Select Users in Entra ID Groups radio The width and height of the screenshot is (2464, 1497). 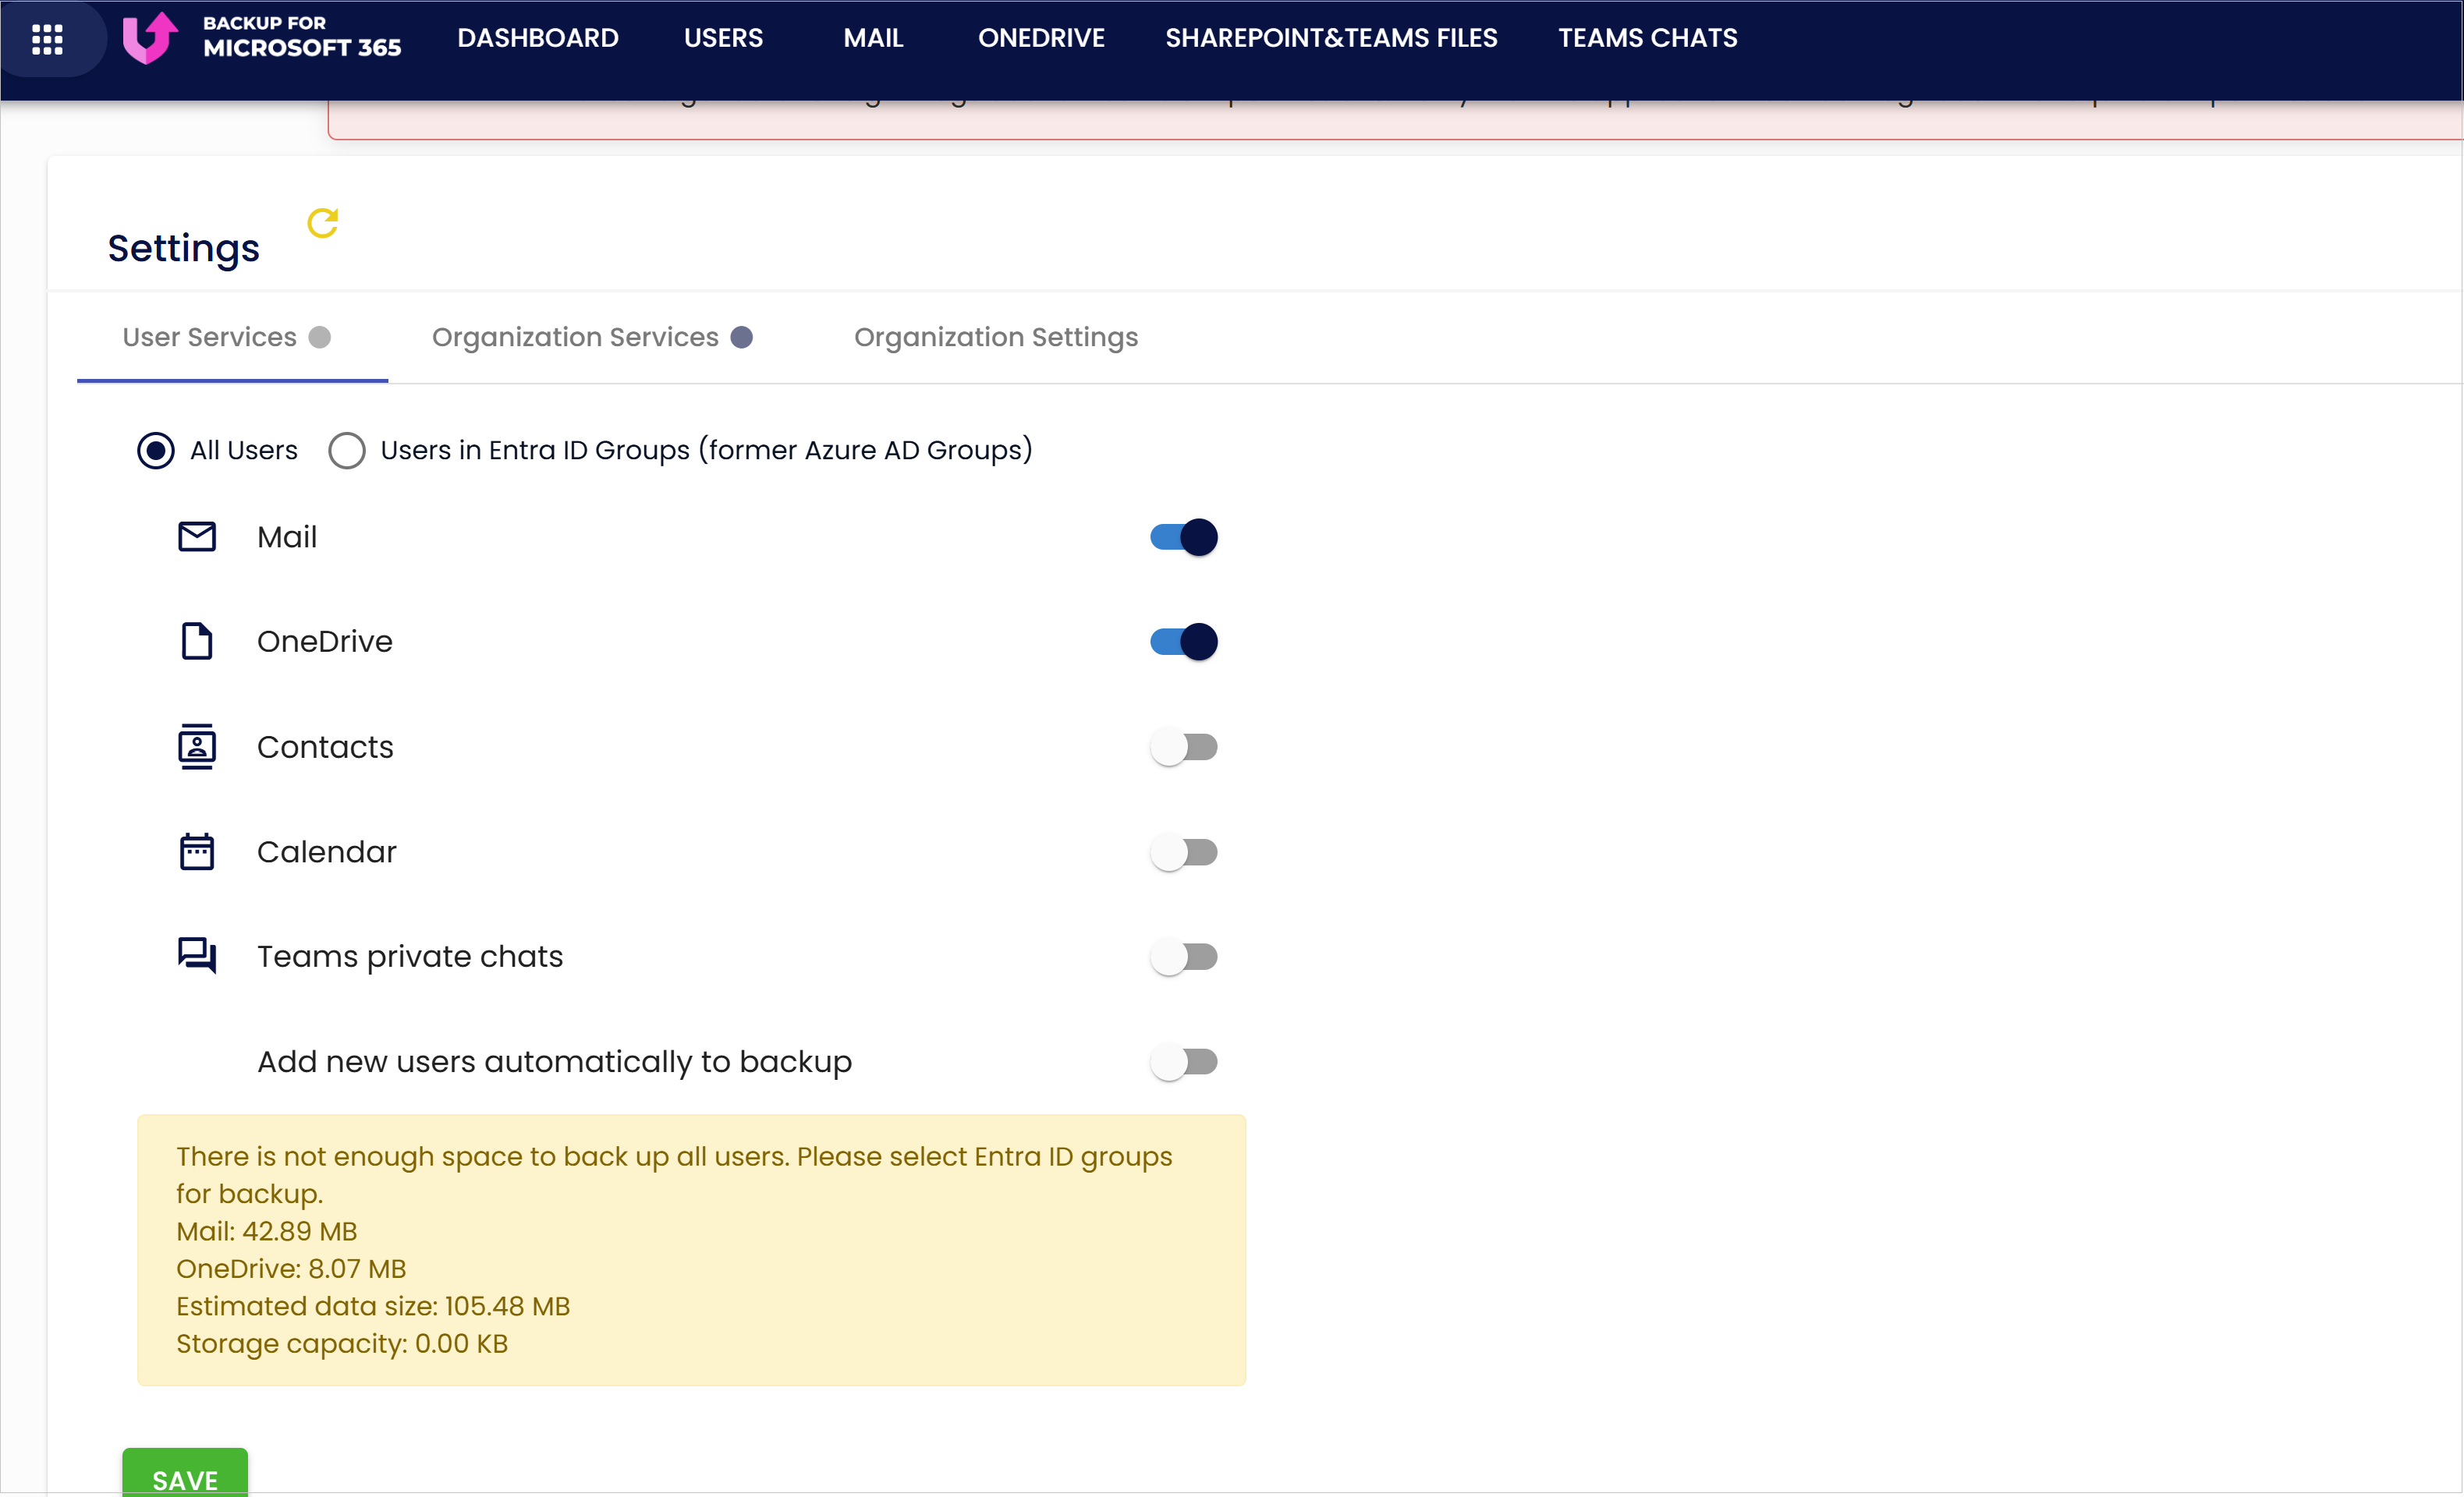347,450
